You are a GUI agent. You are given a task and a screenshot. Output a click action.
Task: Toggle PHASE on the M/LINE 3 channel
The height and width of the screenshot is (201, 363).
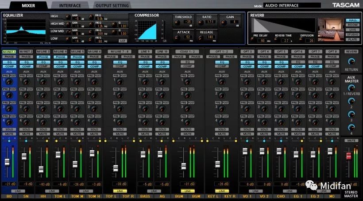click(x=43, y=57)
